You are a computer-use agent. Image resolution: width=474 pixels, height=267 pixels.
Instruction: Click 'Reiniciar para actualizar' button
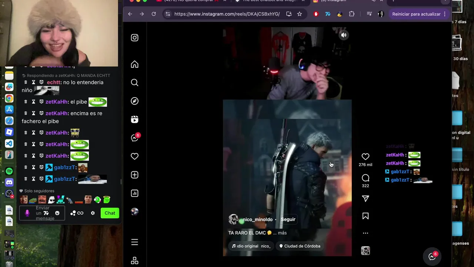[x=419, y=14]
